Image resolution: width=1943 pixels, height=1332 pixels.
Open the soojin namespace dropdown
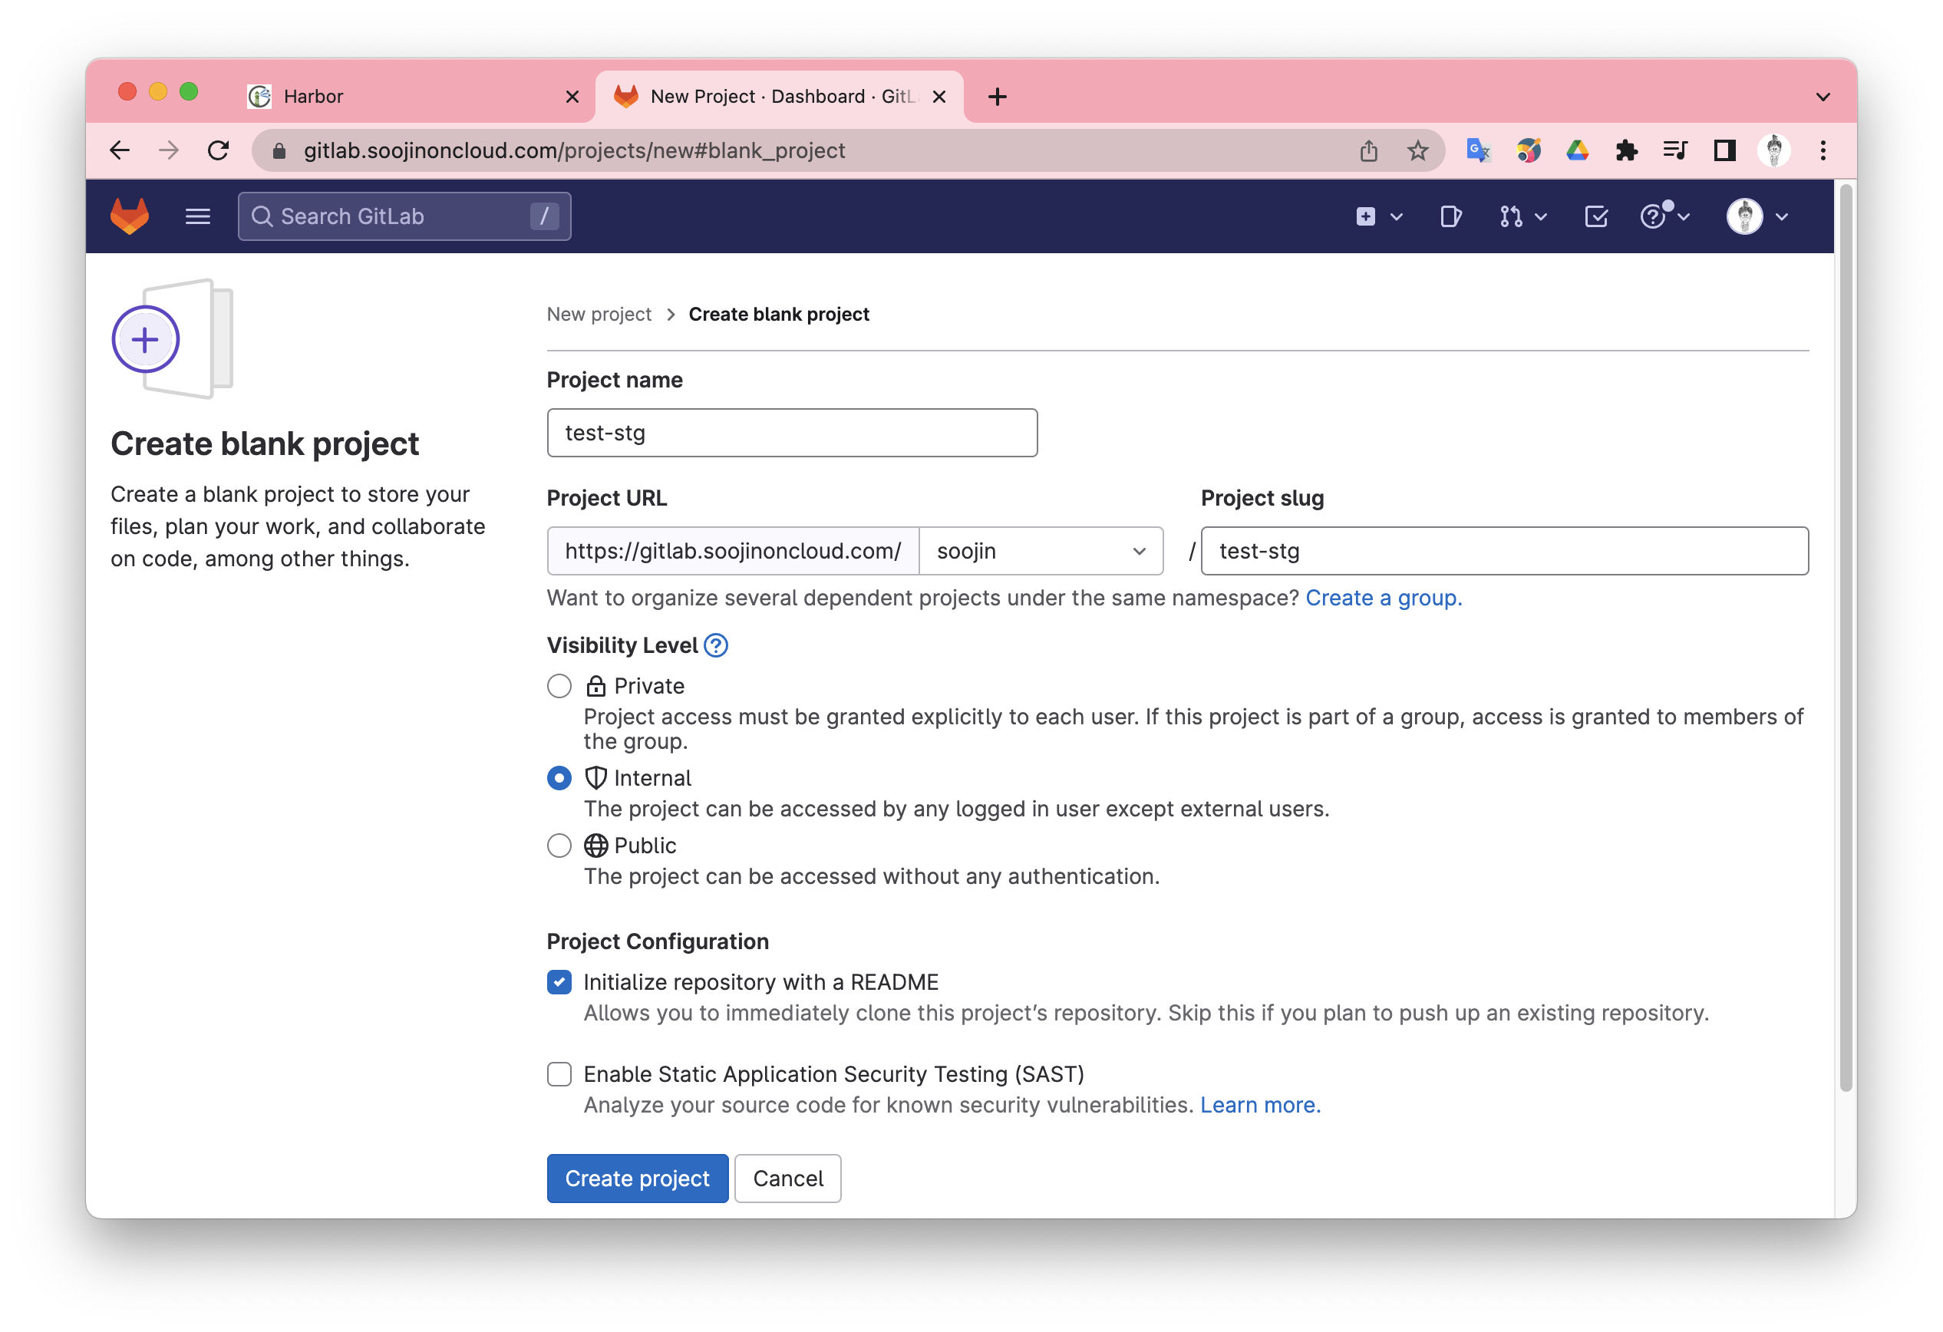click(x=1040, y=551)
